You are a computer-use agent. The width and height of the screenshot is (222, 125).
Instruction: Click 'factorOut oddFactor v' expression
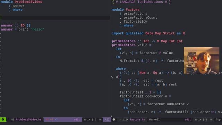[168, 104]
